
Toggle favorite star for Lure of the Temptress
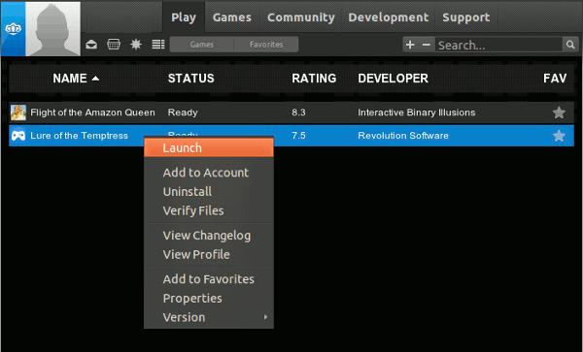[x=559, y=136]
